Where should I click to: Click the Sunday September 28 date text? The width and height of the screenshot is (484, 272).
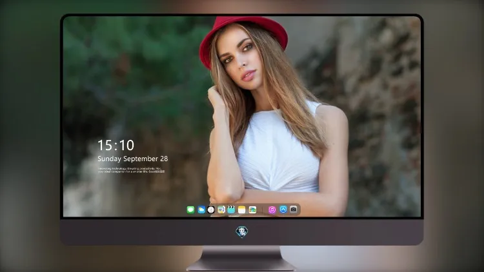point(133,159)
